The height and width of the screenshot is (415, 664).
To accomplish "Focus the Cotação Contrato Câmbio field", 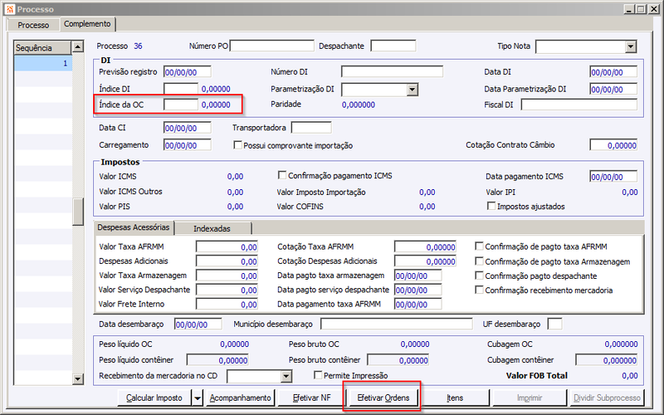I will click(613, 144).
